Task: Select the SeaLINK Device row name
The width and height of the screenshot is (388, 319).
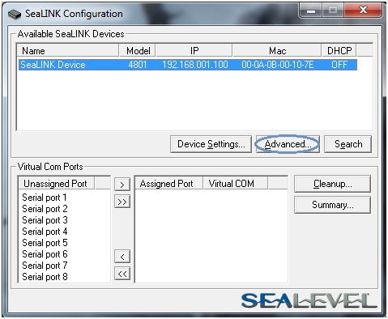Action: 53,65
